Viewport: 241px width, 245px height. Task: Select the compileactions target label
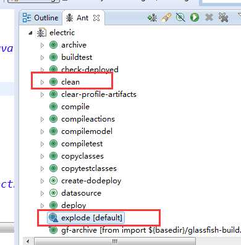pyautogui.click(x=88, y=119)
